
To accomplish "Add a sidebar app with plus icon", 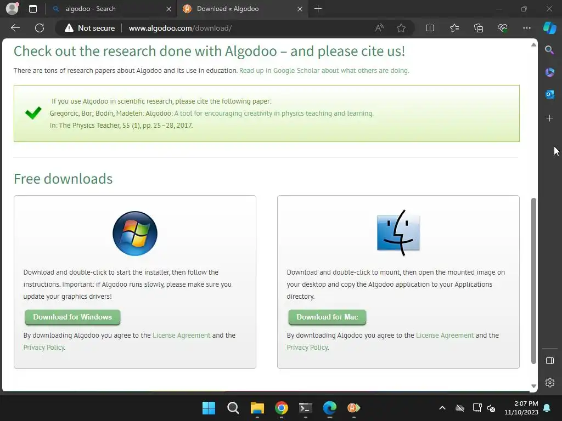I will point(549,118).
